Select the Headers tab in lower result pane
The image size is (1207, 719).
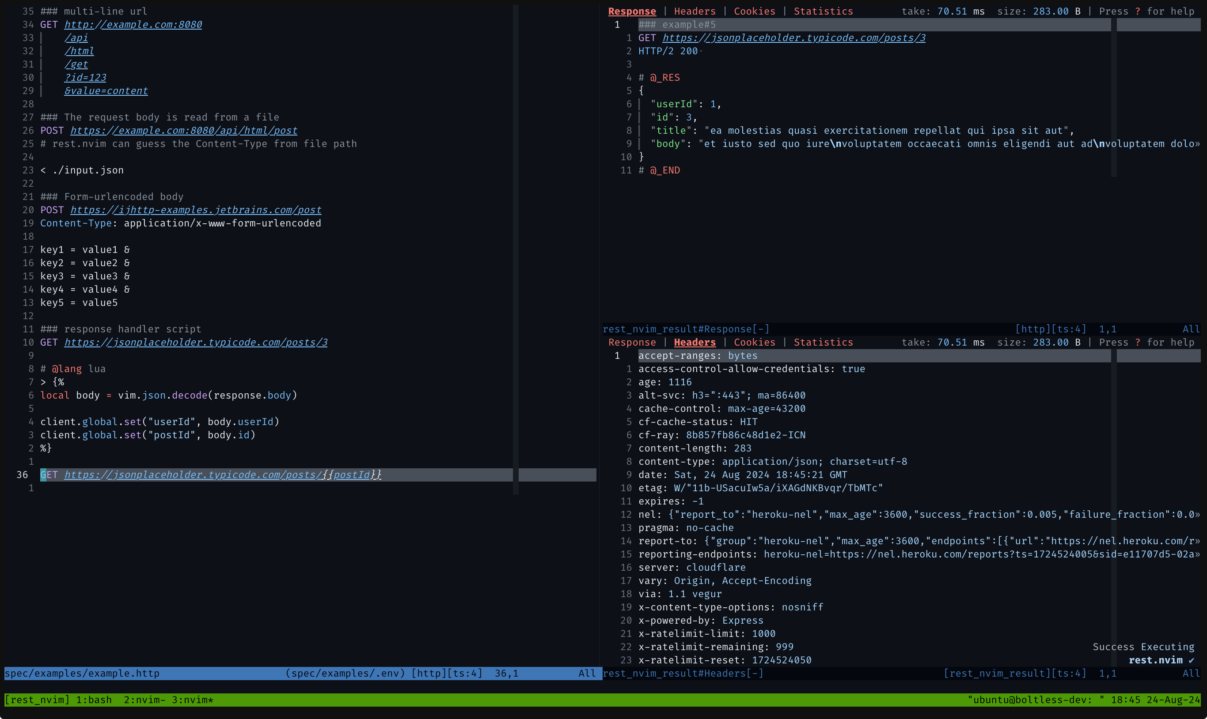click(695, 342)
